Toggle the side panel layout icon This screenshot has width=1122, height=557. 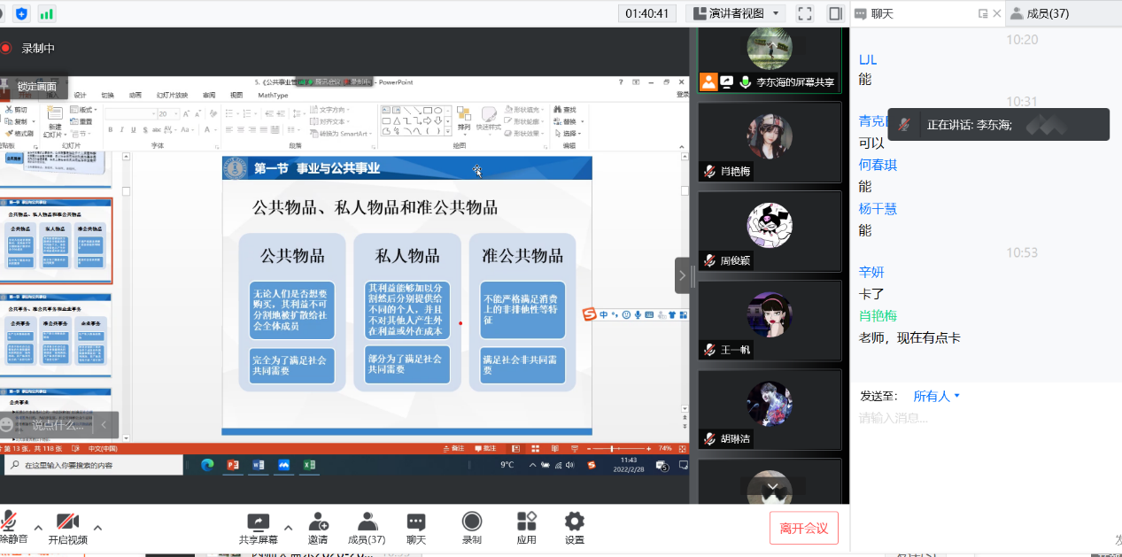834,13
